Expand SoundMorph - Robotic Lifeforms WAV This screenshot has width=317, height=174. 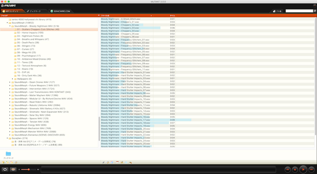click(x=10, y=105)
